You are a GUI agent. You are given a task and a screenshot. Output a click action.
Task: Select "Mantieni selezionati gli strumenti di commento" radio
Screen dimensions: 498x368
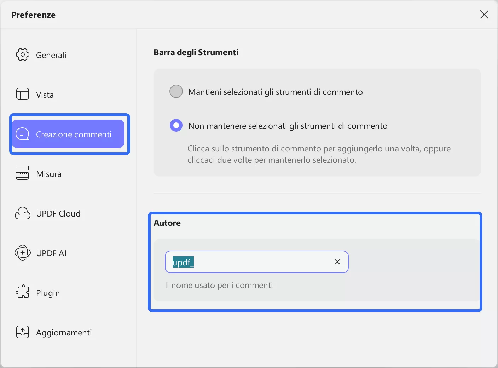coord(176,91)
